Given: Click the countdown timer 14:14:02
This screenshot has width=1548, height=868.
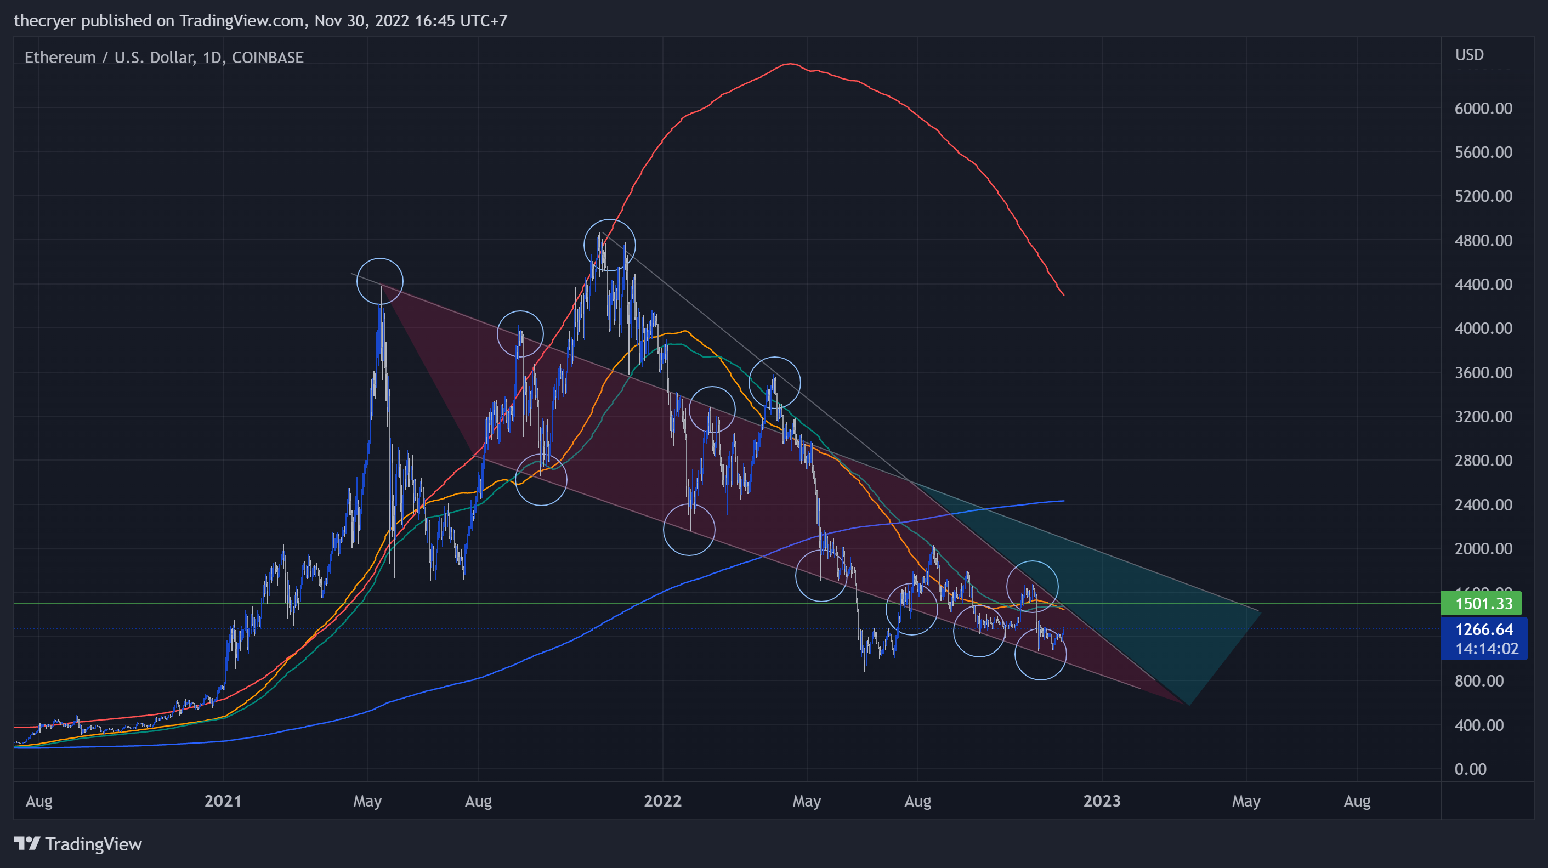Looking at the screenshot, I should tap(1486, 649).
